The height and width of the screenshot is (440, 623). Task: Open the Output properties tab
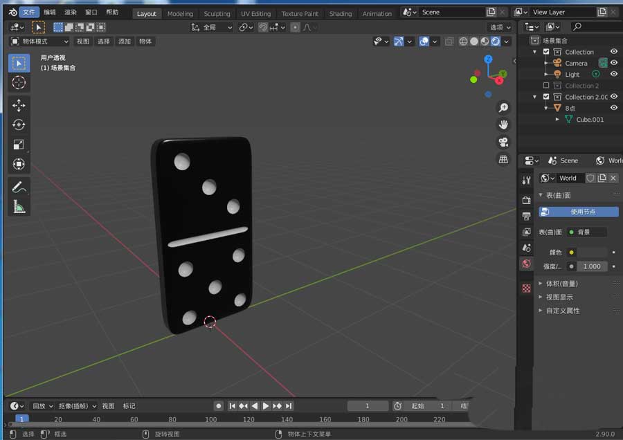pyautogui.click(x=527, y=216)
